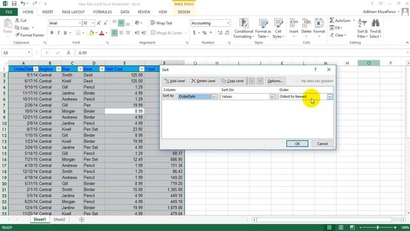410x231 pixels.
Task: Click Add Level in Sort dialog
Action: (175, 81)
